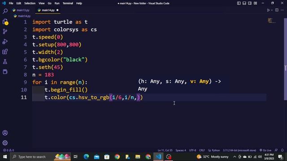Click the code minimap thumbnail

[x=272, y=21]
